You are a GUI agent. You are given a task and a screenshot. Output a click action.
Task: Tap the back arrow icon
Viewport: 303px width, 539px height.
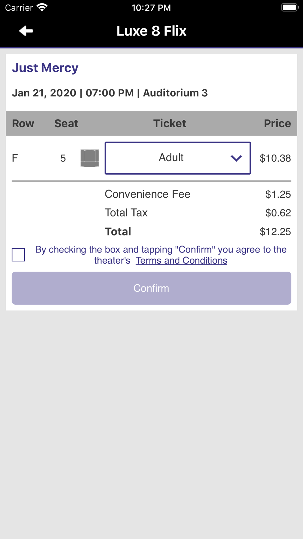pos(26,31)
